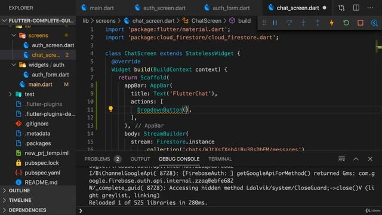Viewport: 382px width, 215px height.
Task: Open main.dart in the explorer tree
Action: tap(40, 85)
